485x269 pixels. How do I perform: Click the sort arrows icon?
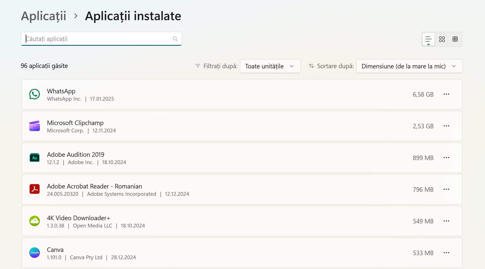[312, 66]
